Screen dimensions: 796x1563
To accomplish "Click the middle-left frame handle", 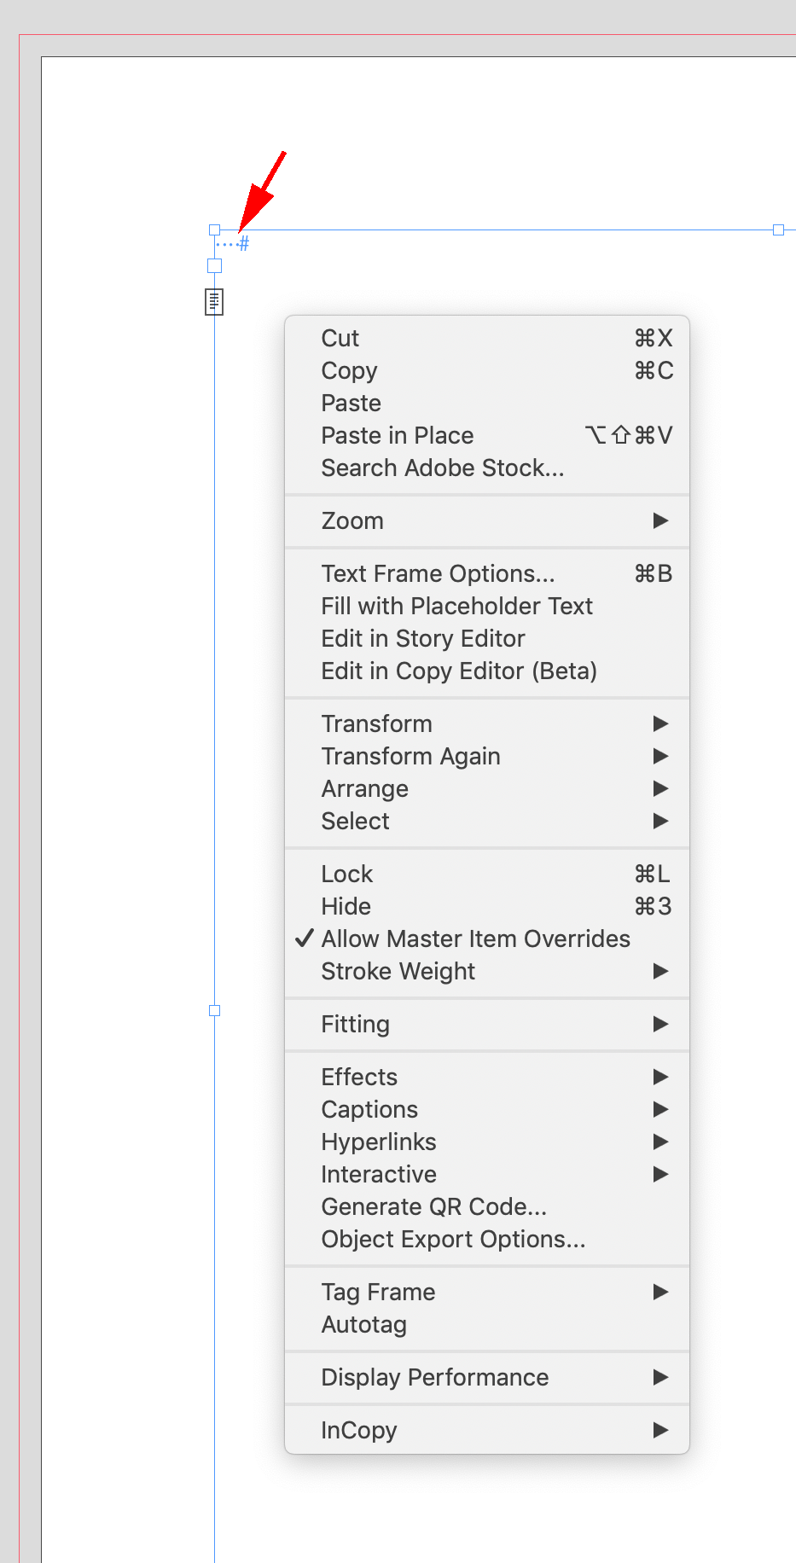I will click(214, 1010).
